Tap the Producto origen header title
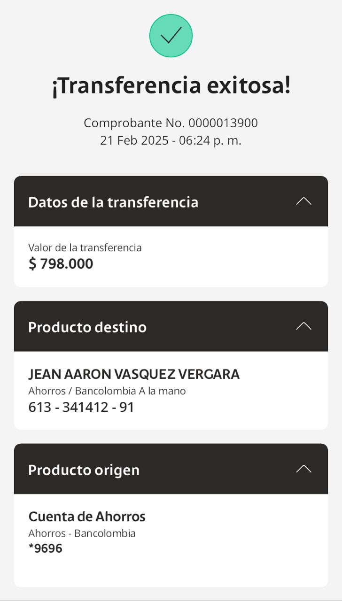Screen dimensions: 342x601 tap(84, 470)
